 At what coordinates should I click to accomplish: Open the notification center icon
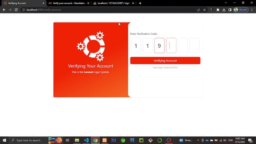250,140
